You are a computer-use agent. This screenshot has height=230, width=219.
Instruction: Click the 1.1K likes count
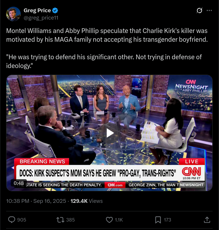(119, 220)
